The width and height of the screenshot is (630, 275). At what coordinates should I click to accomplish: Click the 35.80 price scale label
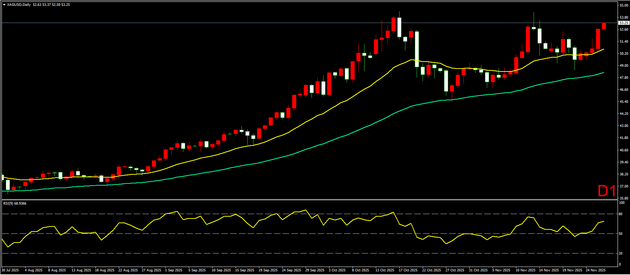624,198
